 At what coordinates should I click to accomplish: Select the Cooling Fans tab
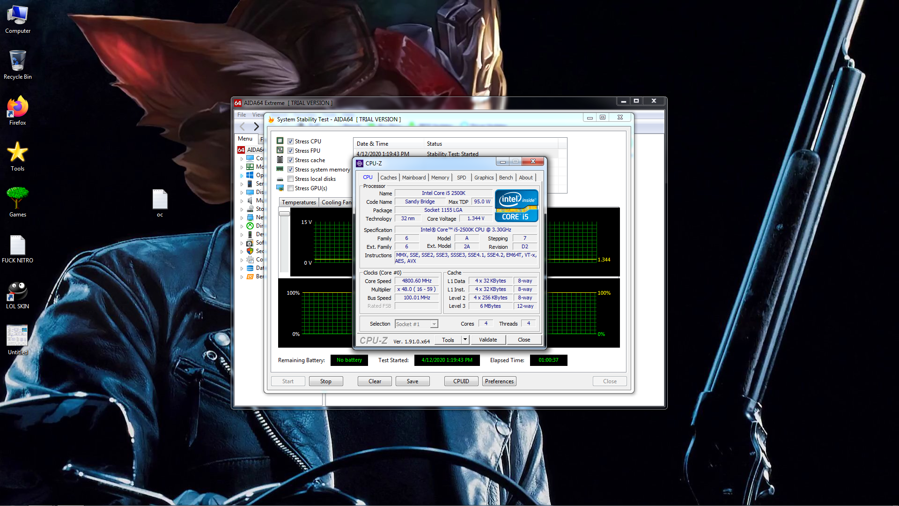336,202
